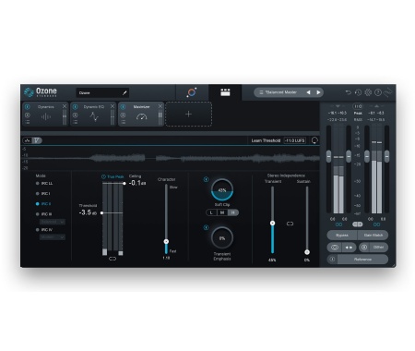Open the Maximizer module preset list icon

click(x=123, y=122)
